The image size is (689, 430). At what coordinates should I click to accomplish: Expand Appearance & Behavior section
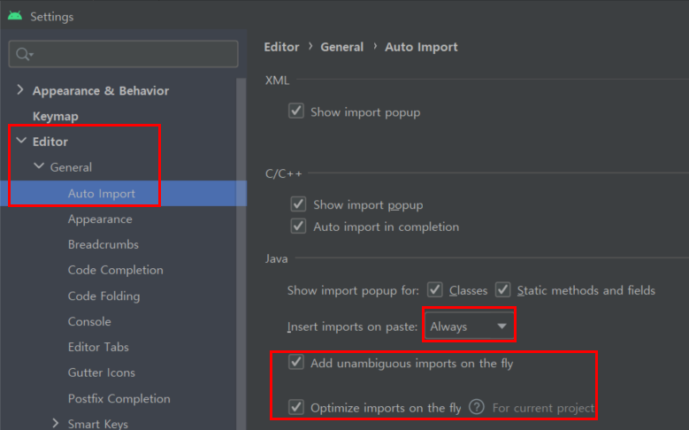point(20,89)
